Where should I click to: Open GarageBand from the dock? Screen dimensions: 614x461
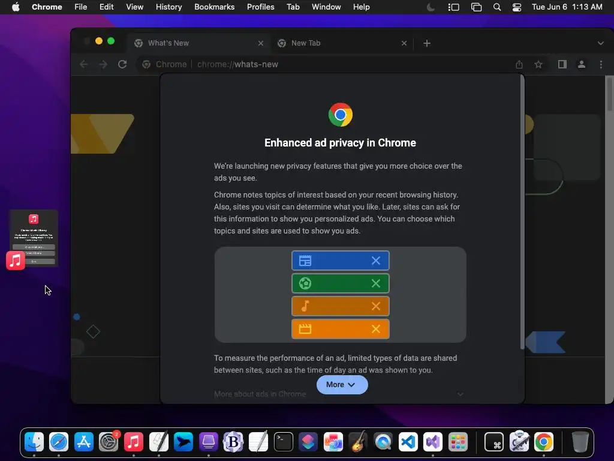[x=358, y=442]
